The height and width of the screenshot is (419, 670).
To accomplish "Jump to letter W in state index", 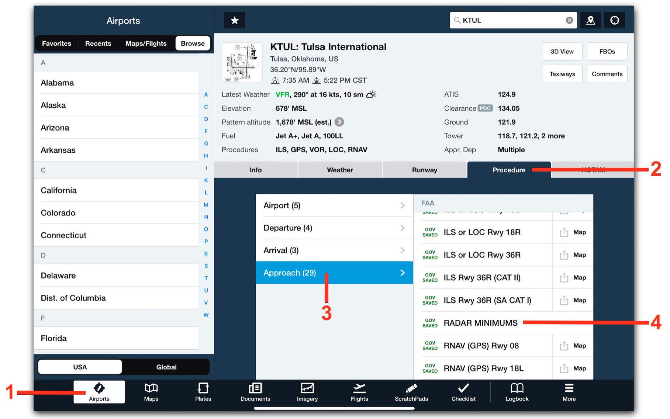I will (x=206, y=315).
